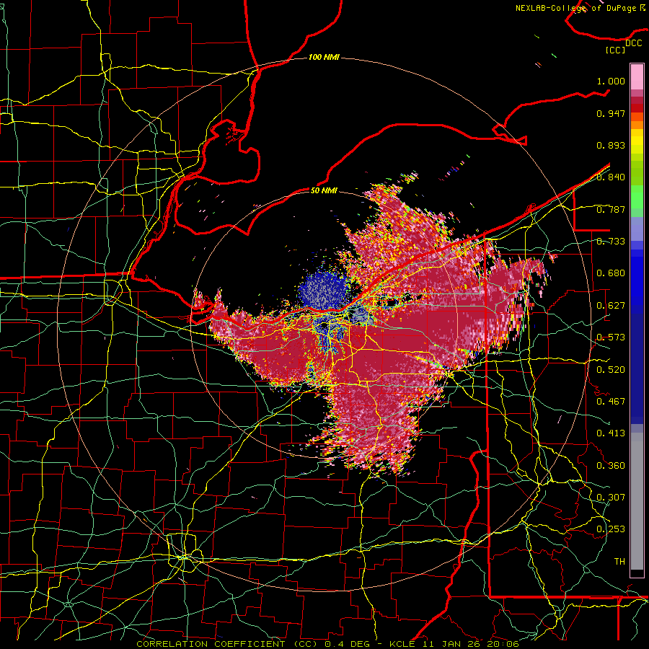
Task: Select the 0.680 scale value
Action: 611,273
